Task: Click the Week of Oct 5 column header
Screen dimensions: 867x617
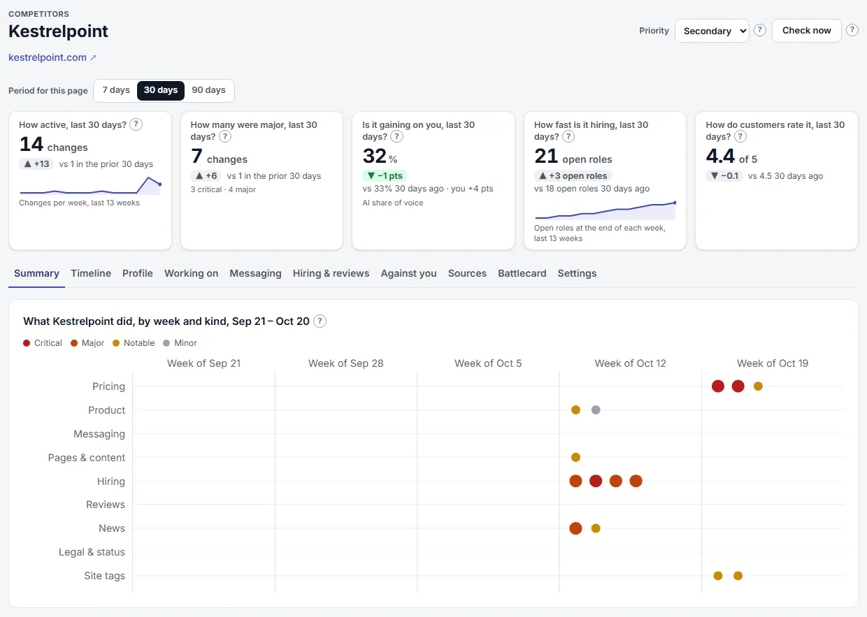Action: (488, 363)
